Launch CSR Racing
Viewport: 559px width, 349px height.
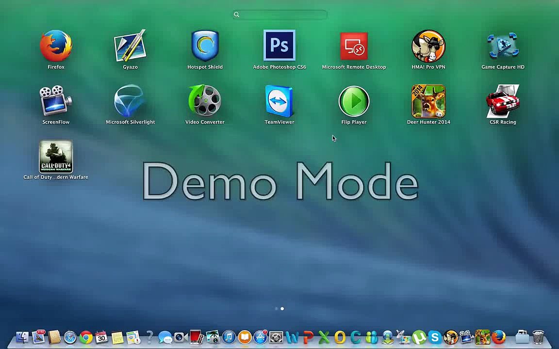tap(503, 101)
